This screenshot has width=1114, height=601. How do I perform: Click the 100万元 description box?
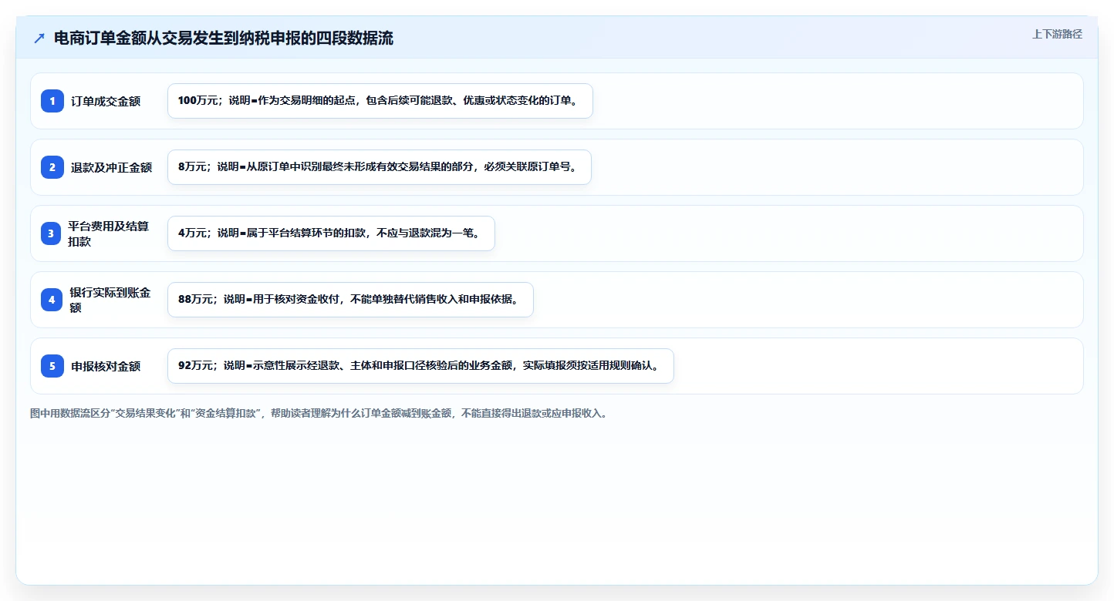click(380, 101)
